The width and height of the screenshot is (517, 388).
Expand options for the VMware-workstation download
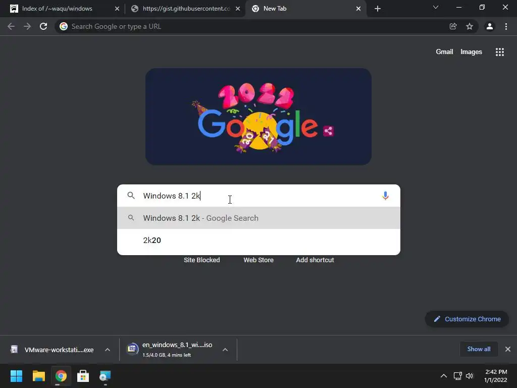click(x=108, y=350)
